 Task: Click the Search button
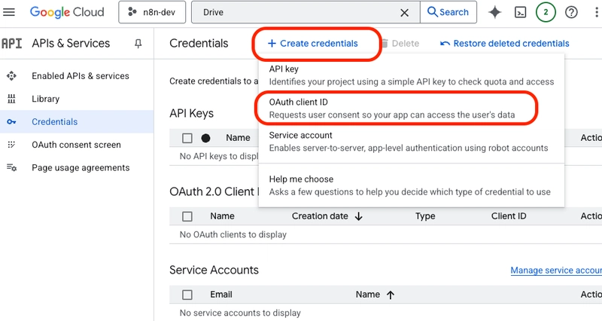[448, 12]
